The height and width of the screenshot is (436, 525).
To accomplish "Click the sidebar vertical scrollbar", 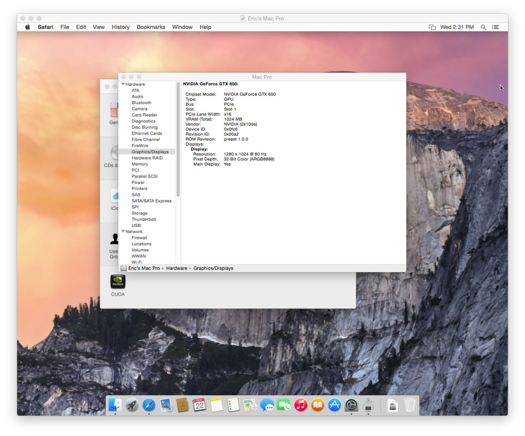I will (178, 139).
